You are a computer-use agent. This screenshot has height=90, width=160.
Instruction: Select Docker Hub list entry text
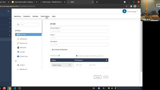tap(24, 56)
